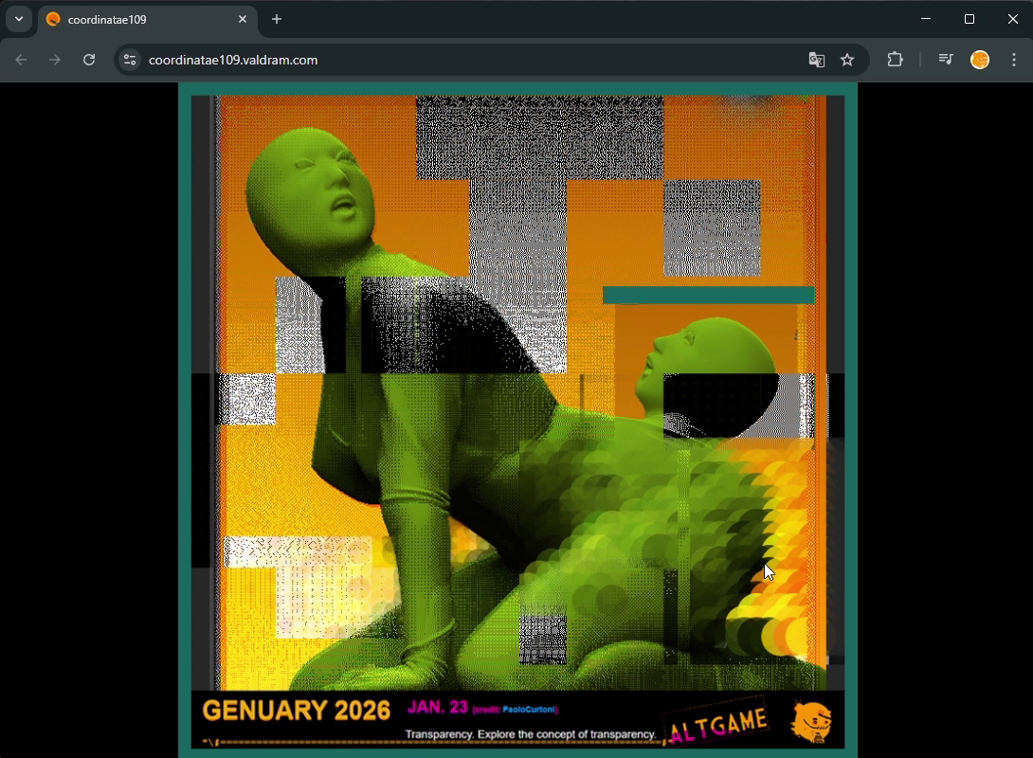1033x758 pixels.
Task: Open a new browser tab
Action: (277, 19)
